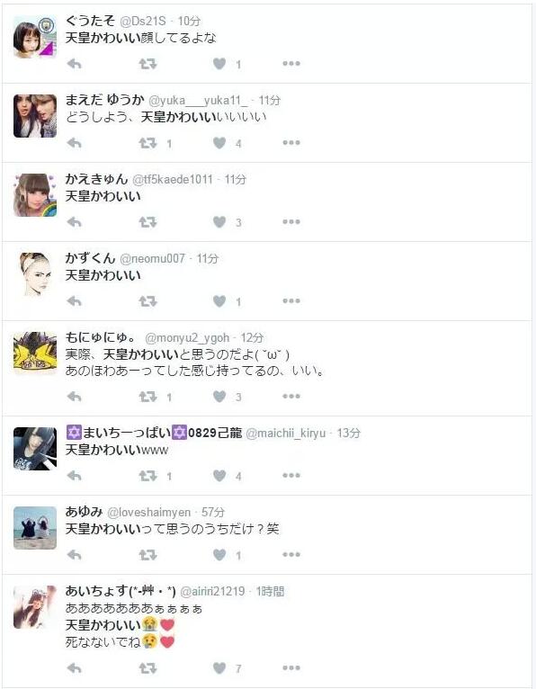Open the 10分 timestamp on the first tweet
Viewport: 536px width, 689px height.
point(189,21)
